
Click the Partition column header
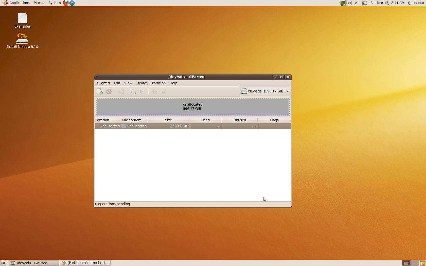(108, 120)
